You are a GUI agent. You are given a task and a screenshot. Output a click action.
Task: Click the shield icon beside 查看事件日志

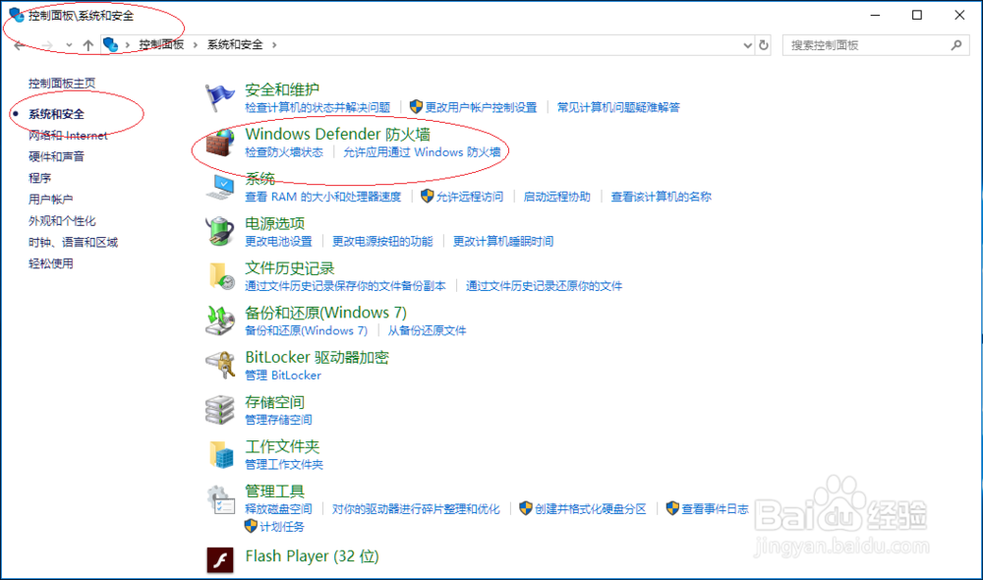(x=672, y=508)
